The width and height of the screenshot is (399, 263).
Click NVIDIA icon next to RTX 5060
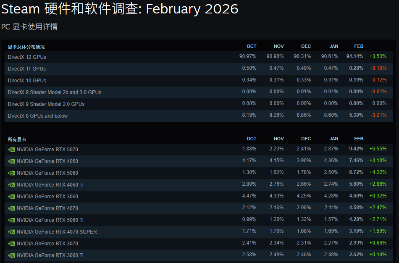[x=11, y=173]
